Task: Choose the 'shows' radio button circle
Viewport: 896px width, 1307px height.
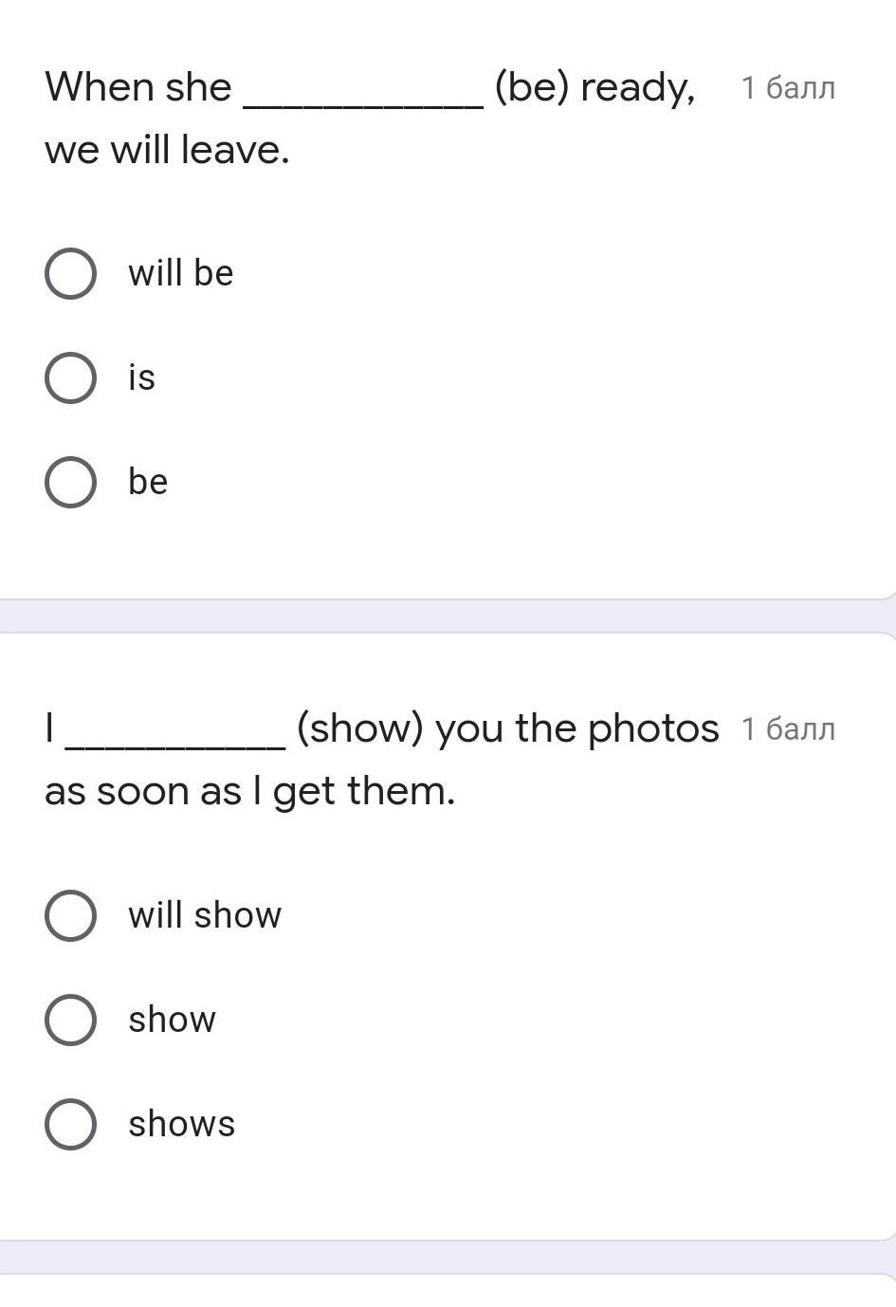Action: (x=70, y=1124)
